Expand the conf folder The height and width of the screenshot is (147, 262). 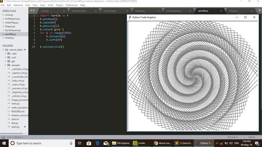pyautogui.click(x=5, y=57)
